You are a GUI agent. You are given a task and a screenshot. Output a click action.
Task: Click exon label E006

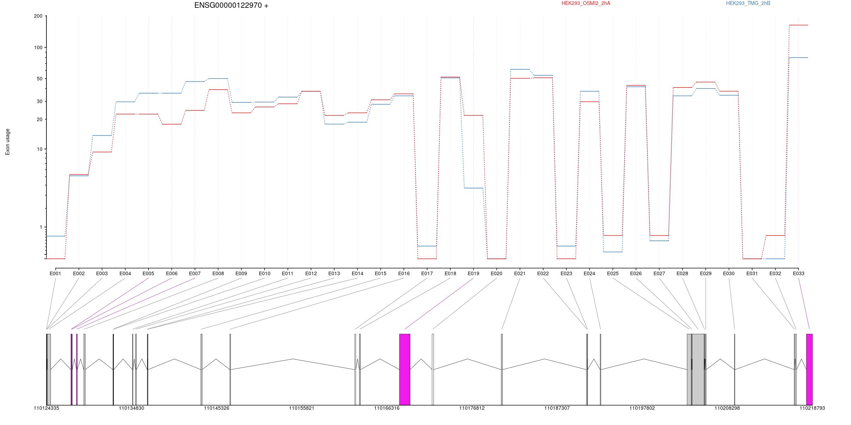tap(172, 273)
